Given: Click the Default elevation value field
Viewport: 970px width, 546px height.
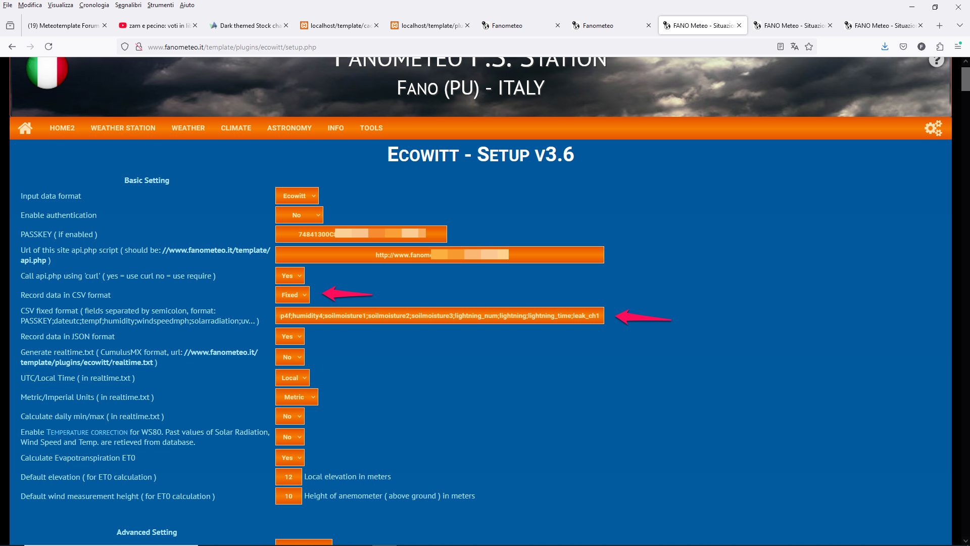Looking at the screenshot, I should (288, 477).
